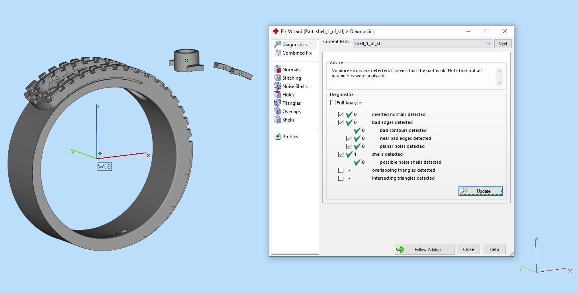Image resolution: width=578 pixels, height=294 pixels.
Task: Click the 'Shells' sidebar entry text
Action: (x=288, y=120)
